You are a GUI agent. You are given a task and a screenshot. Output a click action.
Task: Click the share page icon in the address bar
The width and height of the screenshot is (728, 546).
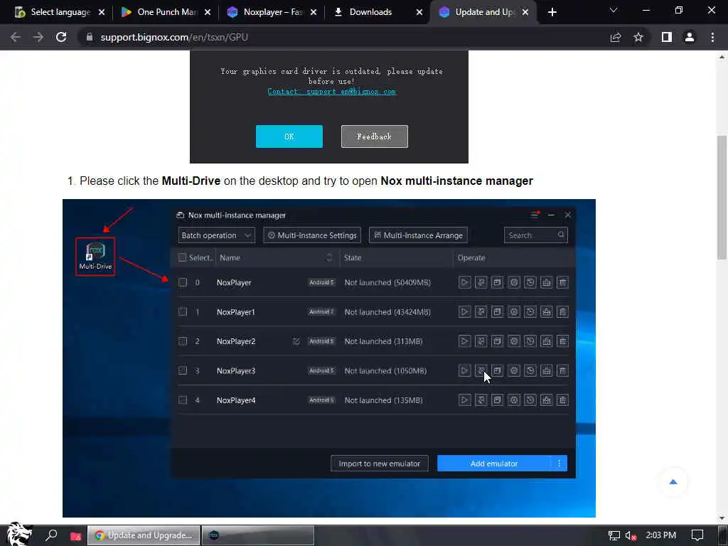click(616, 37)
